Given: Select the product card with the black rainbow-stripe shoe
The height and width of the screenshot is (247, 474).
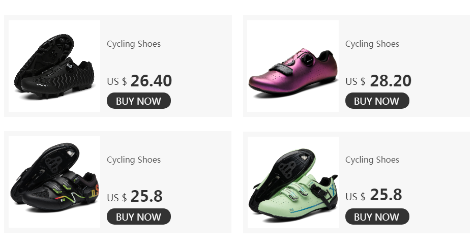Looking at the screenshot, I should pos(118,182).
